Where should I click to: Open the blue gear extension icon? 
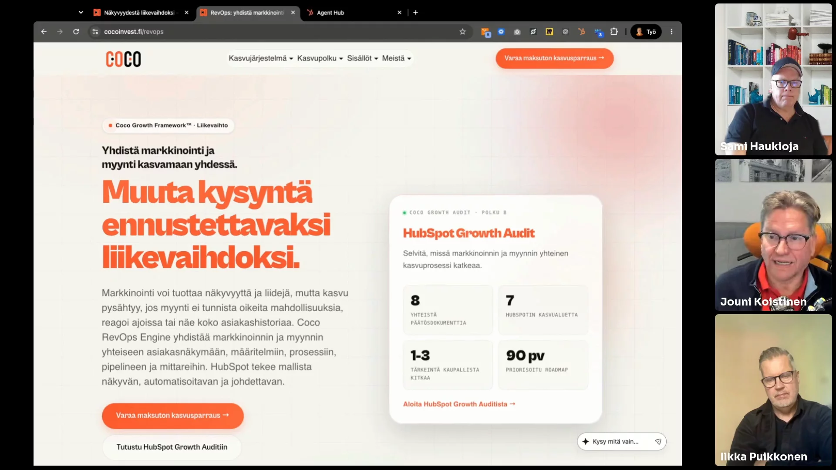[x=501, y=32]
